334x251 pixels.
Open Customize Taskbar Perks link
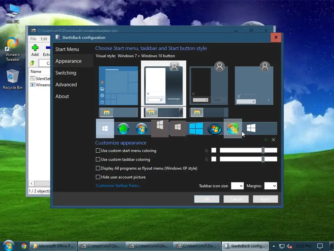point(118,186)
